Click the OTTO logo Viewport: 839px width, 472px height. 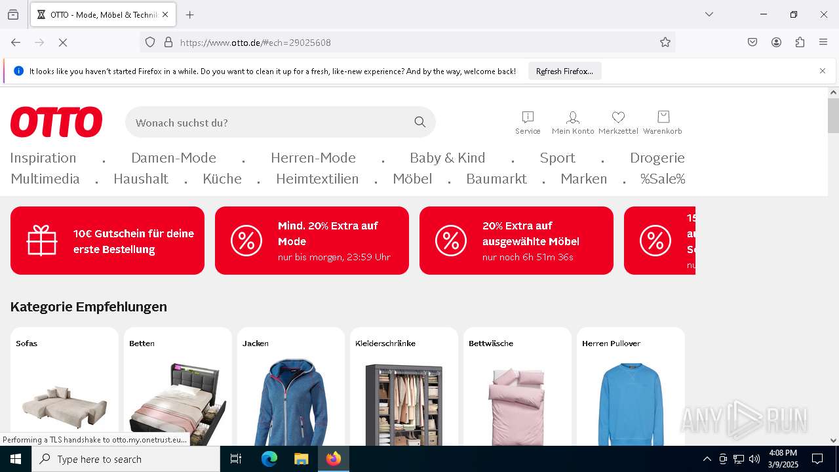[x=56, y=122]
